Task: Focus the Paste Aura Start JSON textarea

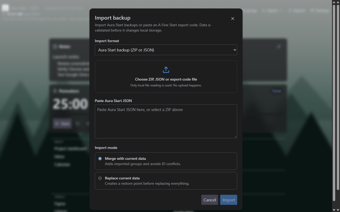Action: pos(166,121)
